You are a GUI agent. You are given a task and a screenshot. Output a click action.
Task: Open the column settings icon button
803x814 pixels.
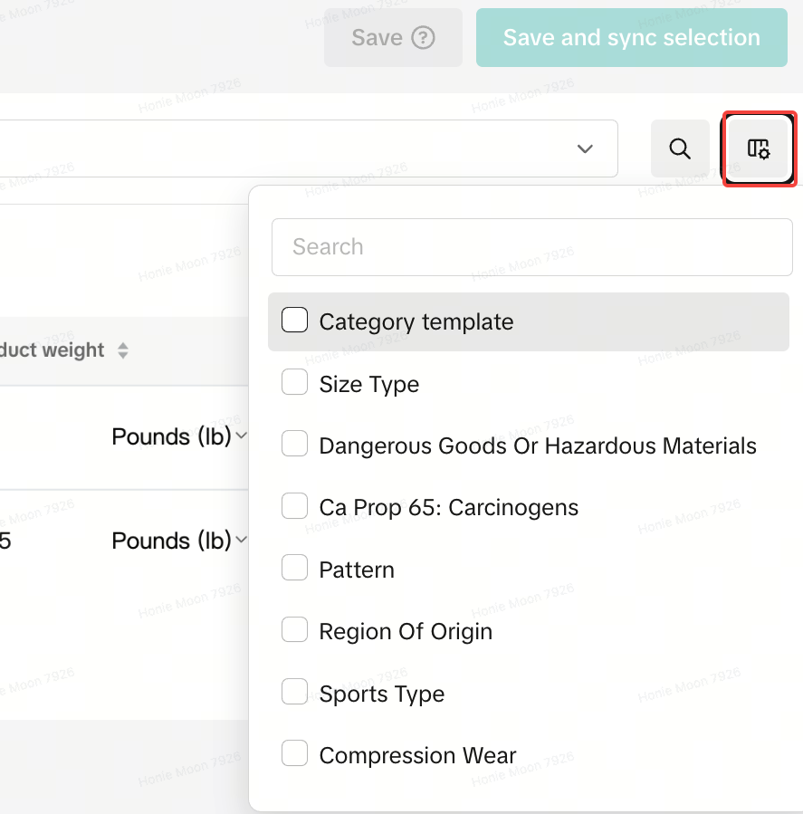click(x=758, y=148)
